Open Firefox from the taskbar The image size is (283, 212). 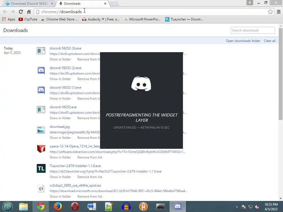(x=58, y=206)
